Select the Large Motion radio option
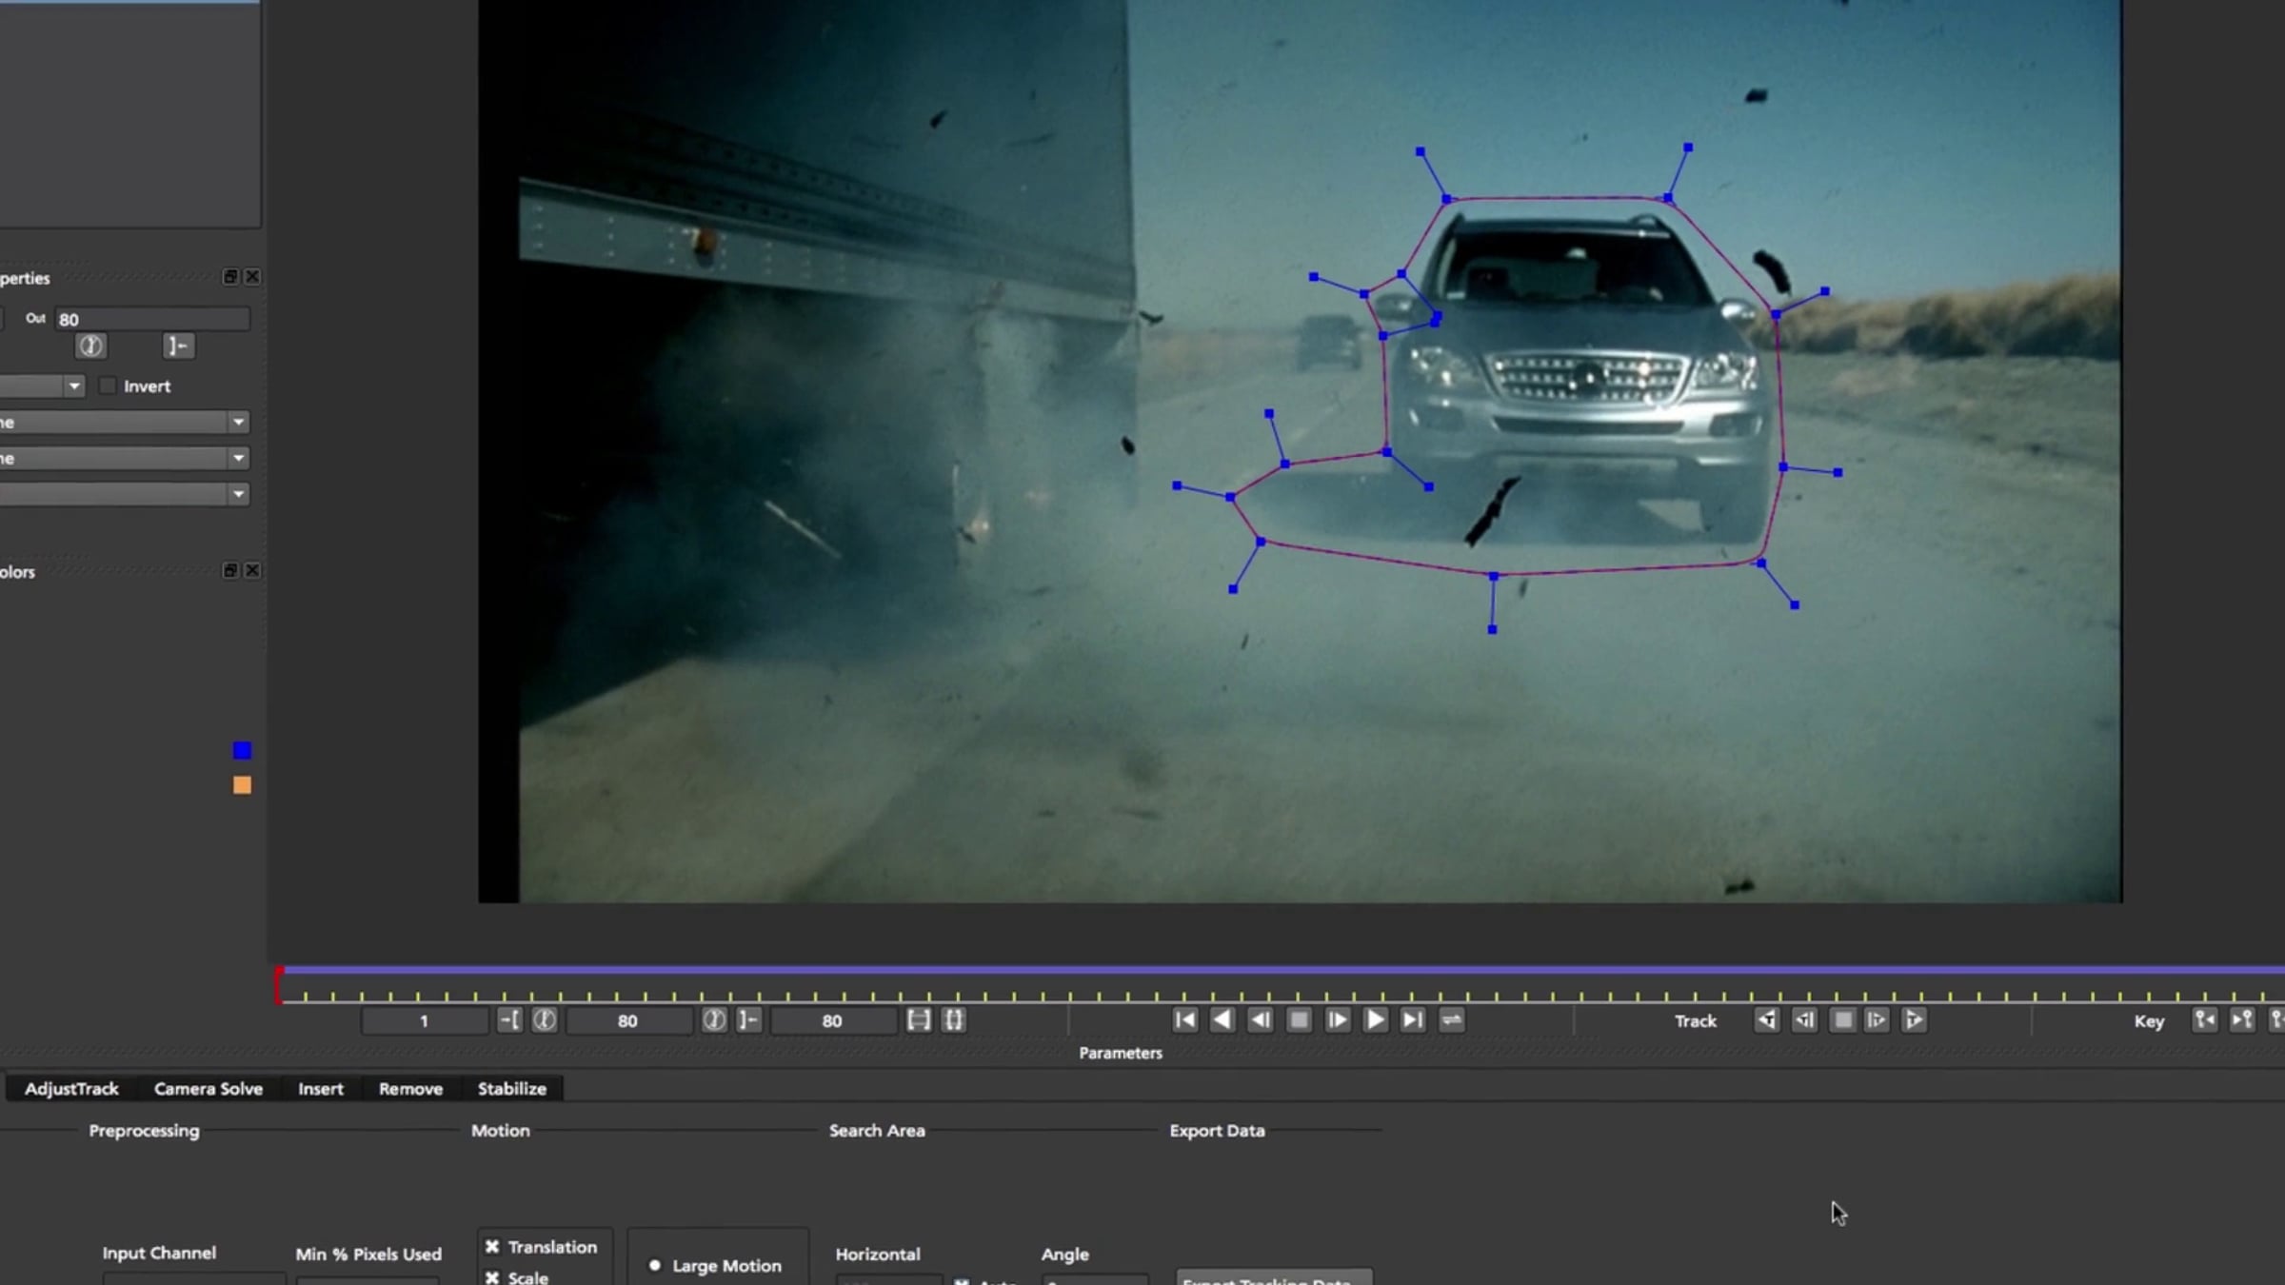 click(x=654, y=1265)
